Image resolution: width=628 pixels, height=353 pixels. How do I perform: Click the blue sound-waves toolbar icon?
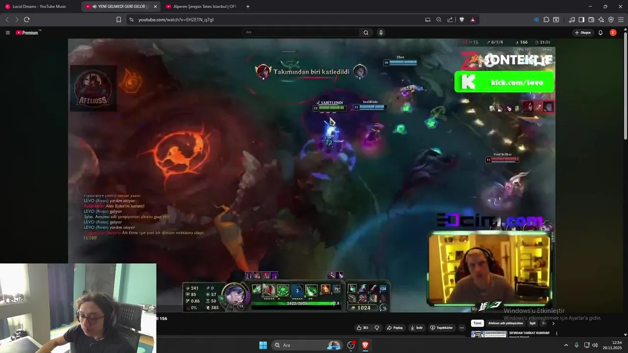[x=536, y=20]
